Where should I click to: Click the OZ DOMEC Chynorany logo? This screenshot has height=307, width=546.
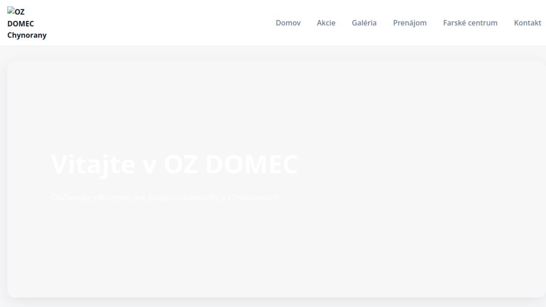[27, 23]
